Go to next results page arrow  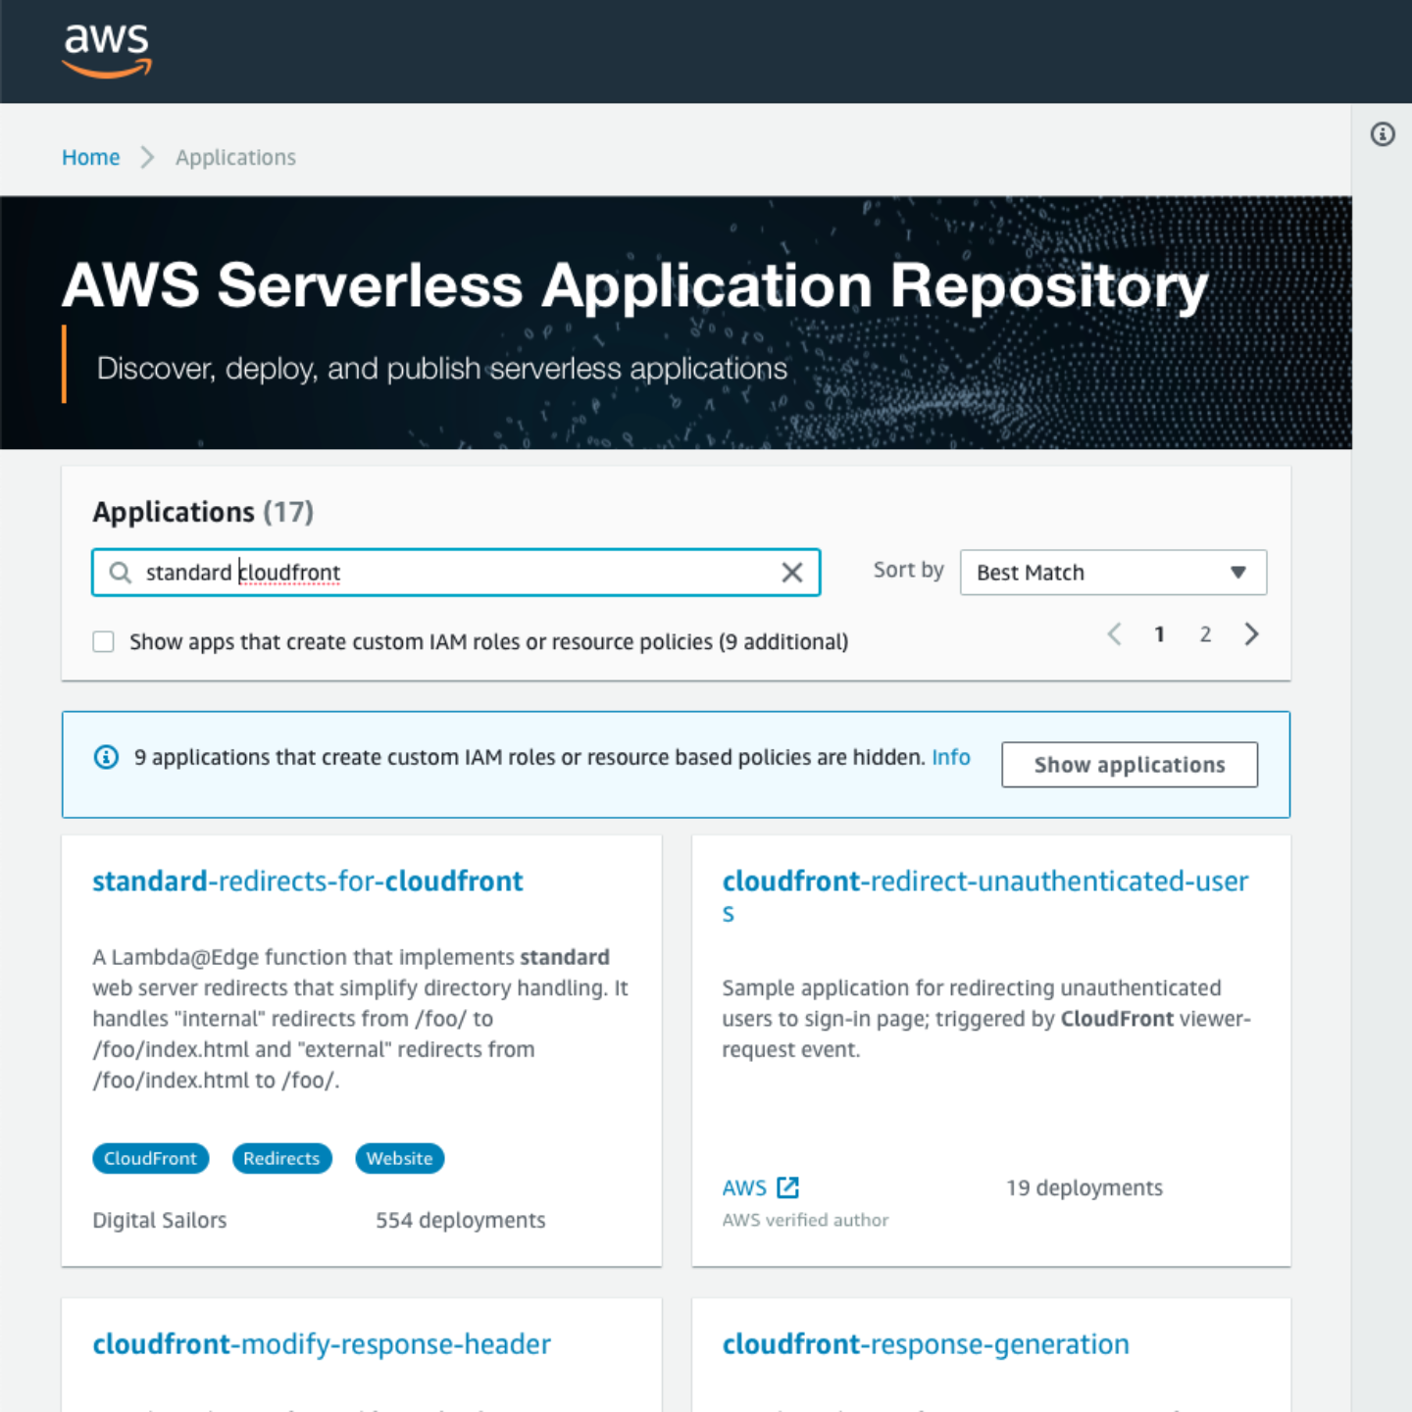[x=1251, y=634]
